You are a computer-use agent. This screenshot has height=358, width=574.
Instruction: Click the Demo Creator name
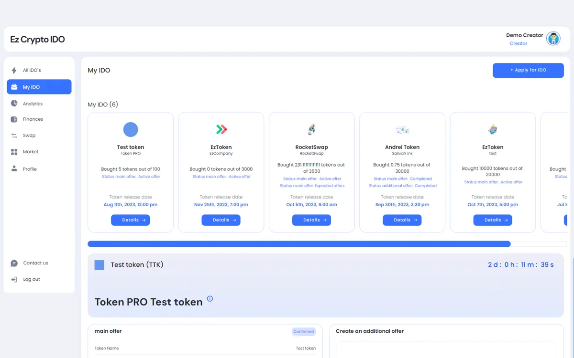525,35
